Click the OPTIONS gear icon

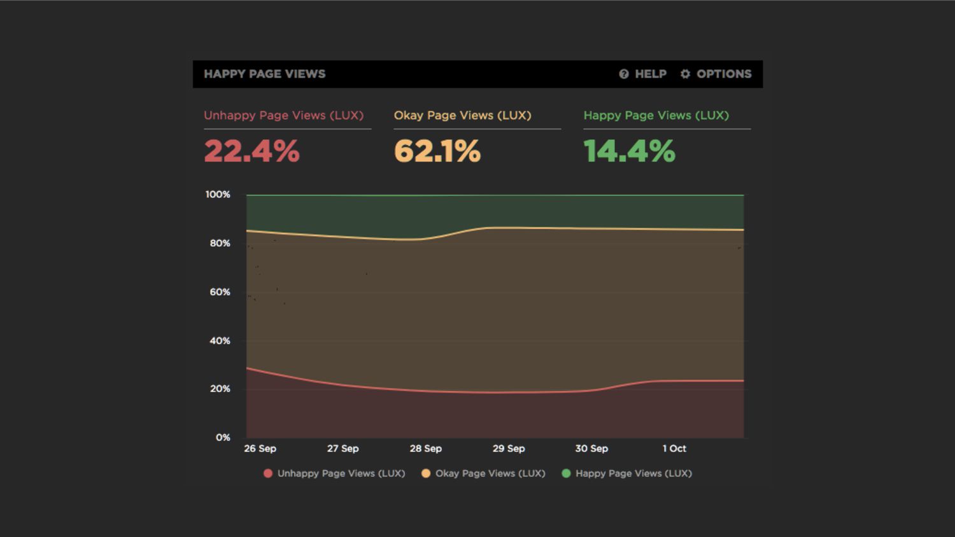[685, 74]
